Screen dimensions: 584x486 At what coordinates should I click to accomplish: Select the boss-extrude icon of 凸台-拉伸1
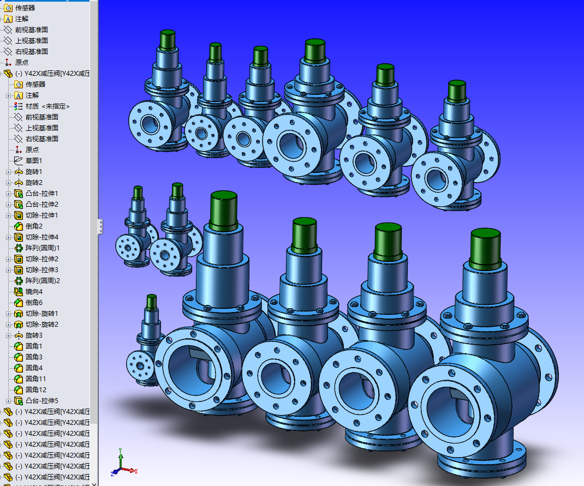click(18, 194)
